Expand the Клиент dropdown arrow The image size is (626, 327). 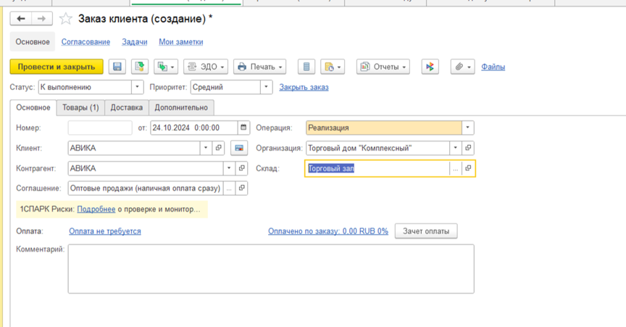[206, 148]
